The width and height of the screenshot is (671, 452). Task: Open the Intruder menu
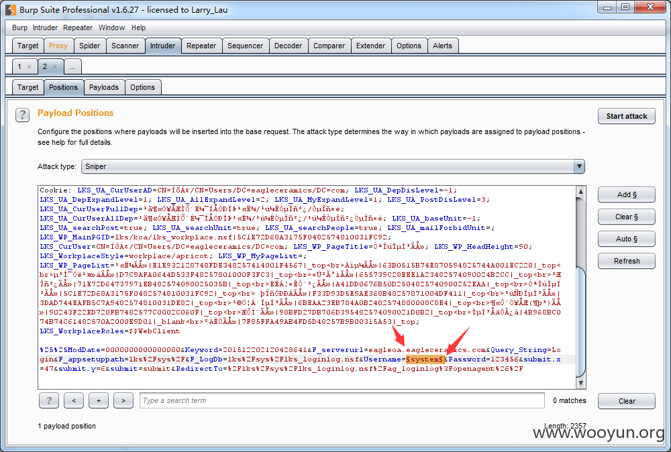[45, 27]
